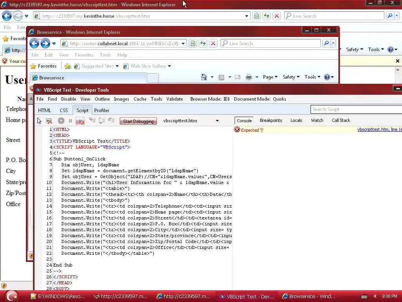The height and width of the screenshot is (302, 402).
Task: Click Start Debugging button
Action: 139,121
